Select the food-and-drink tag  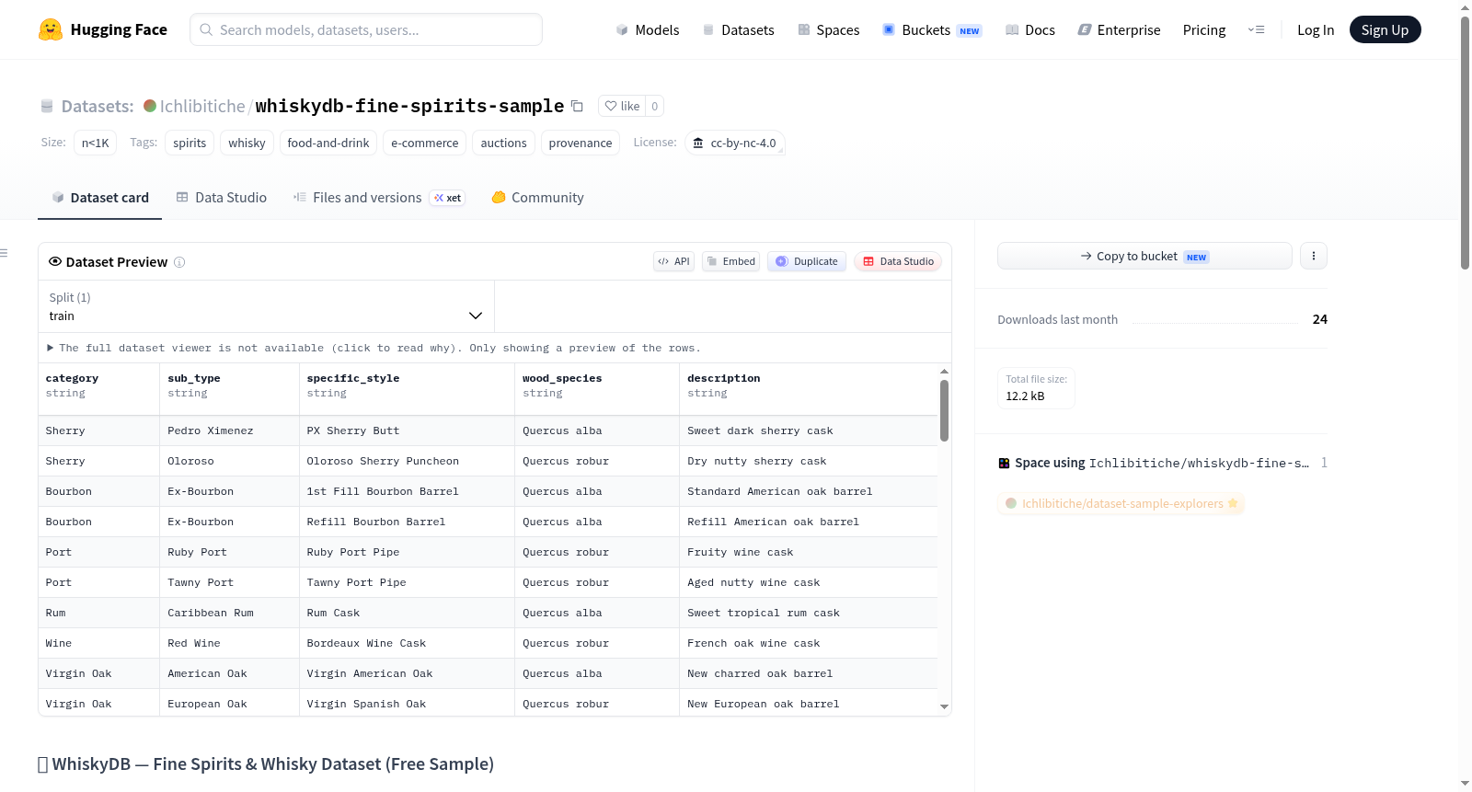pos(328,143)
